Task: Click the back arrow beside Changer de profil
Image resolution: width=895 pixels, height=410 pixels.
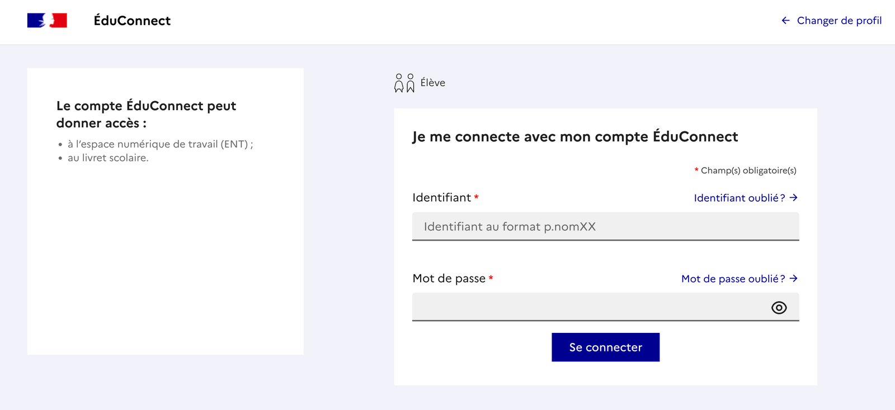Action: 785,21
